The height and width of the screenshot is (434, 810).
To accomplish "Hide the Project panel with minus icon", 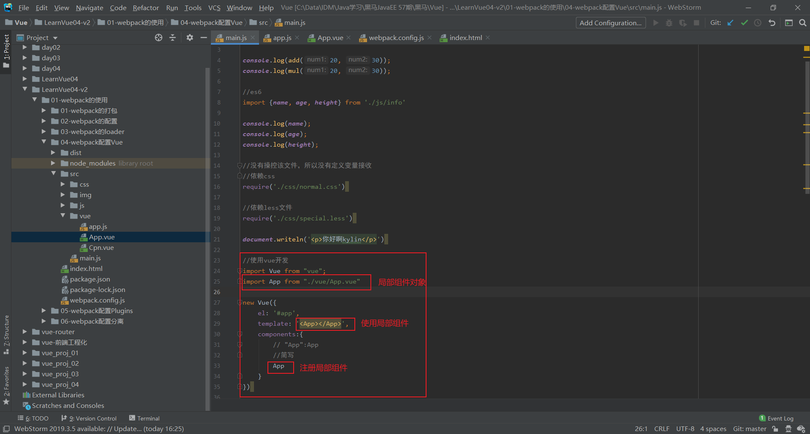I will click(x=203, y=38).
